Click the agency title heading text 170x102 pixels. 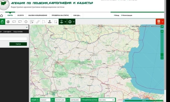click(52, 3)
